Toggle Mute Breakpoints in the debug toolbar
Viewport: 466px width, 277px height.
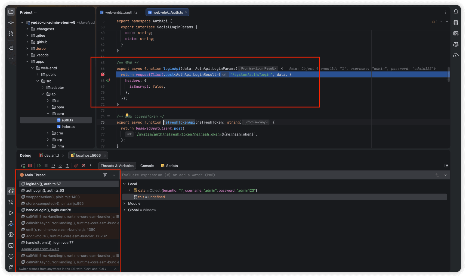84,166
